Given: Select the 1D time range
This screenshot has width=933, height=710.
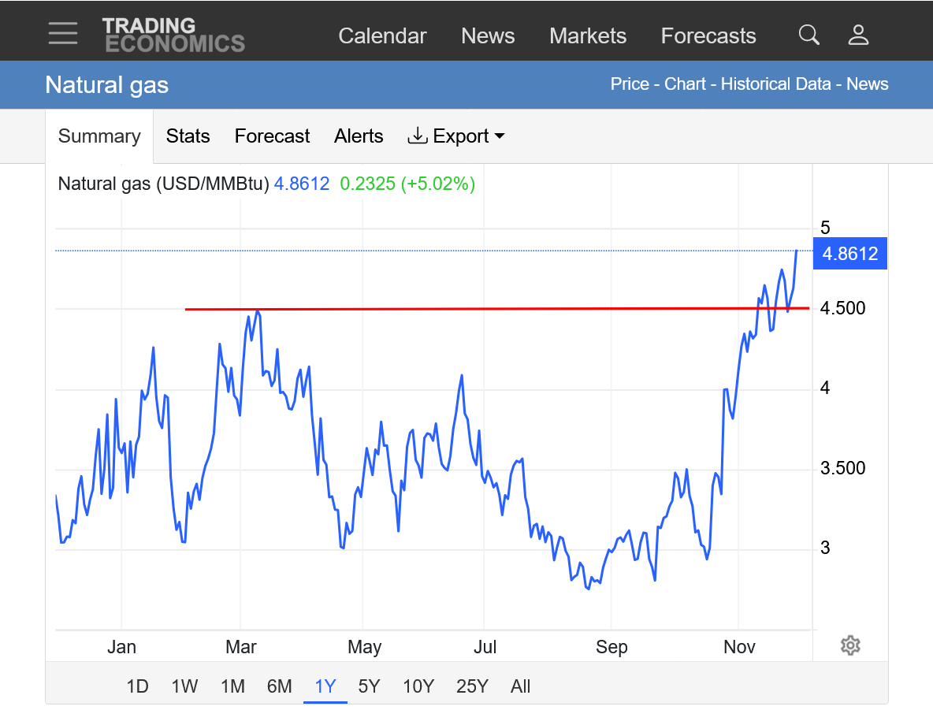Looking at the screenshot, I should tap(137, 686).
